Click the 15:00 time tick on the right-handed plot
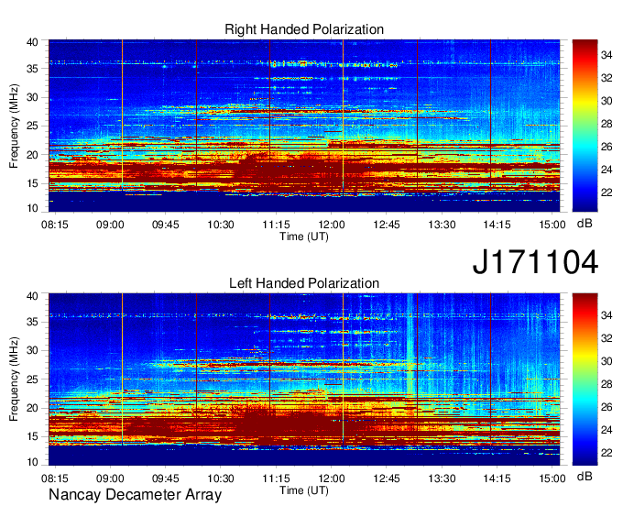The width and height of the screenshot is (623, 506). [552, 225]
